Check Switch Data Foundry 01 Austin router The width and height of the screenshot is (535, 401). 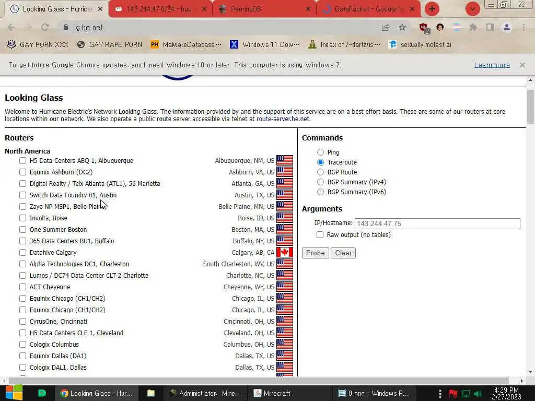[22, 195]
